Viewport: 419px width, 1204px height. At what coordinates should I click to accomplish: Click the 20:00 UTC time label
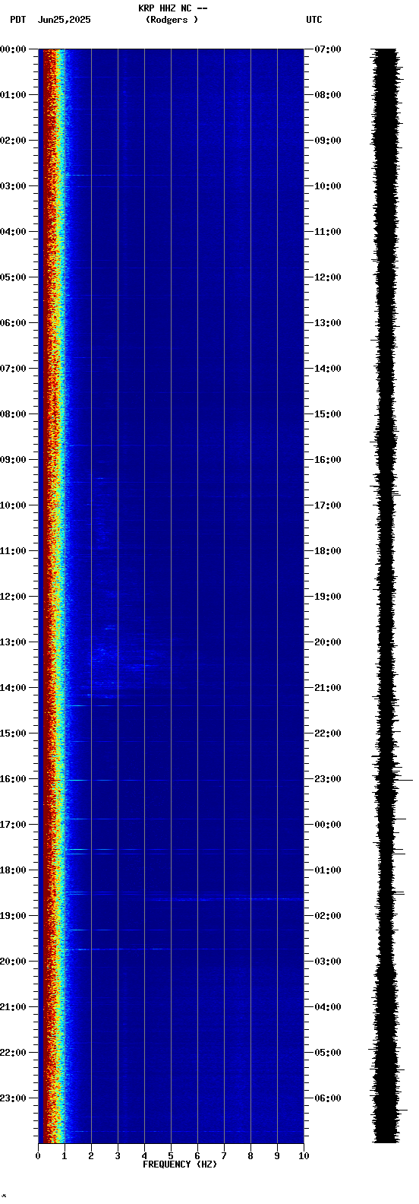[x=328, y=642]
